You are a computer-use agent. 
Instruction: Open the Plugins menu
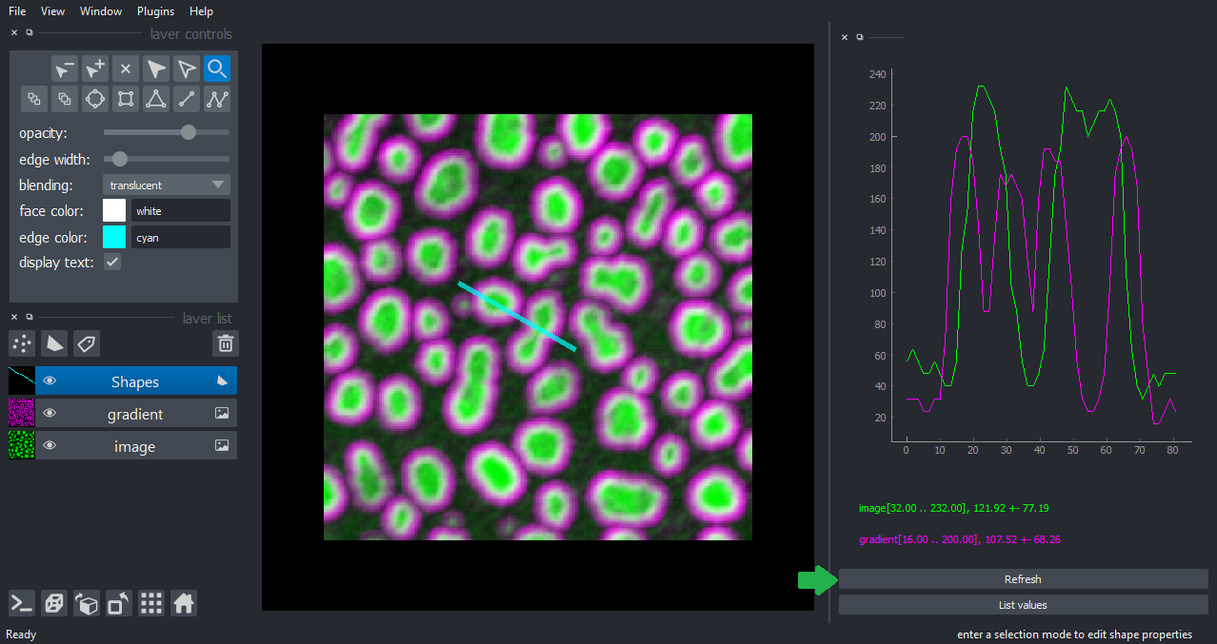click(x=155, y=11)
